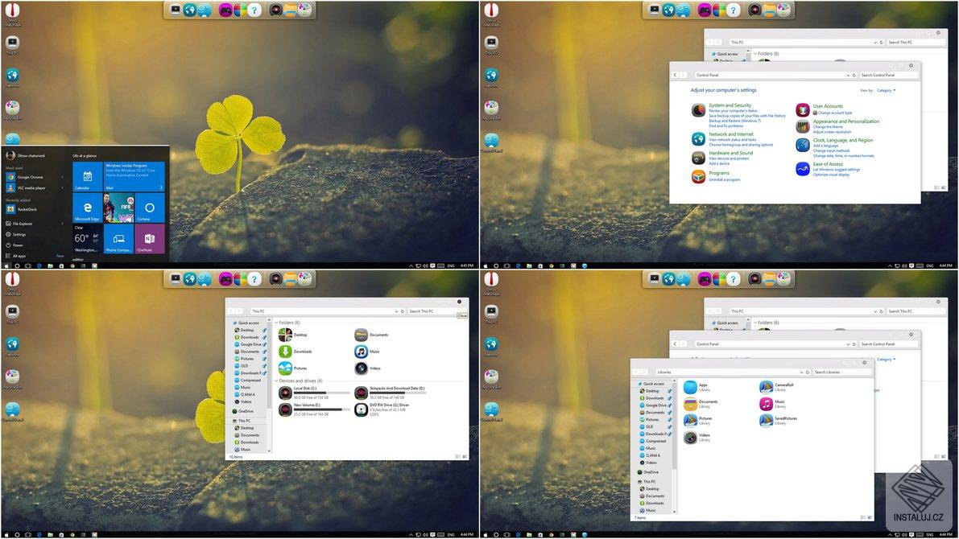Open Appearance and Personalization link
This screenshot has height=539, width=959.
pos(845,121)
